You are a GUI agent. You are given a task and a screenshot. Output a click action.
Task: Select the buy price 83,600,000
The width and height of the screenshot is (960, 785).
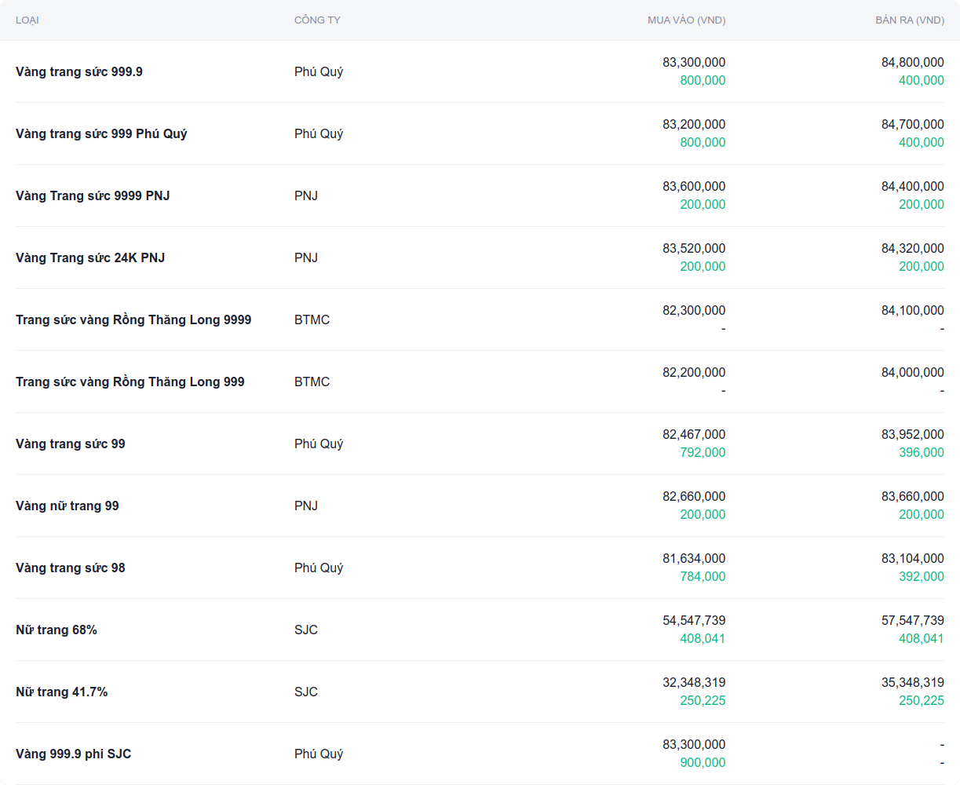694,187
